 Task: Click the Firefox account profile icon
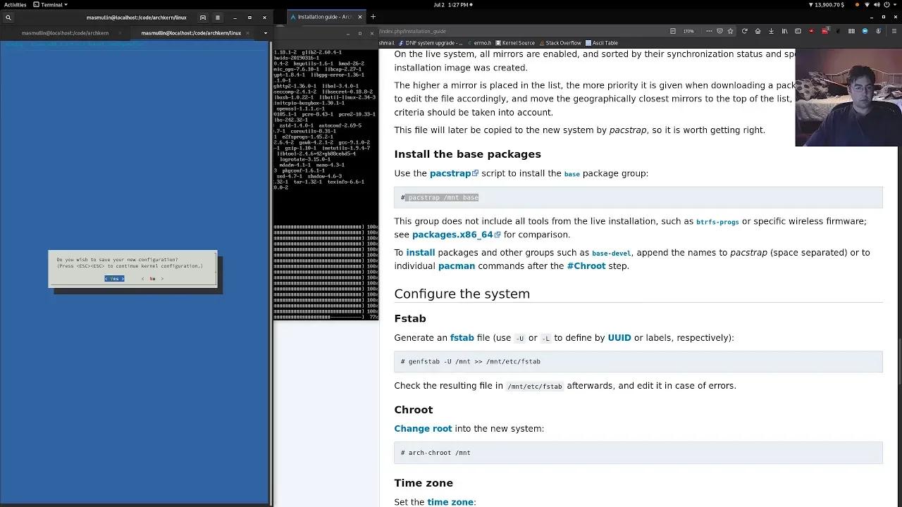pos(878,32)
